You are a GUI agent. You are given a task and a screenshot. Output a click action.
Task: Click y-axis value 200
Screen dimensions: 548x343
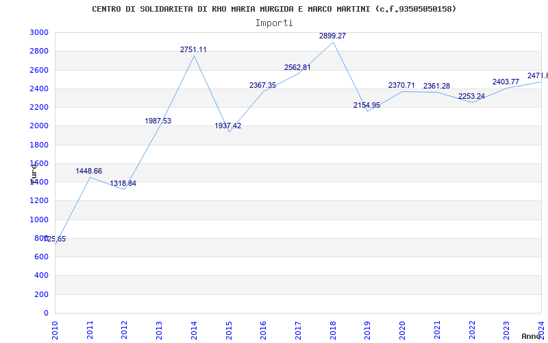(x=42, y=294)
